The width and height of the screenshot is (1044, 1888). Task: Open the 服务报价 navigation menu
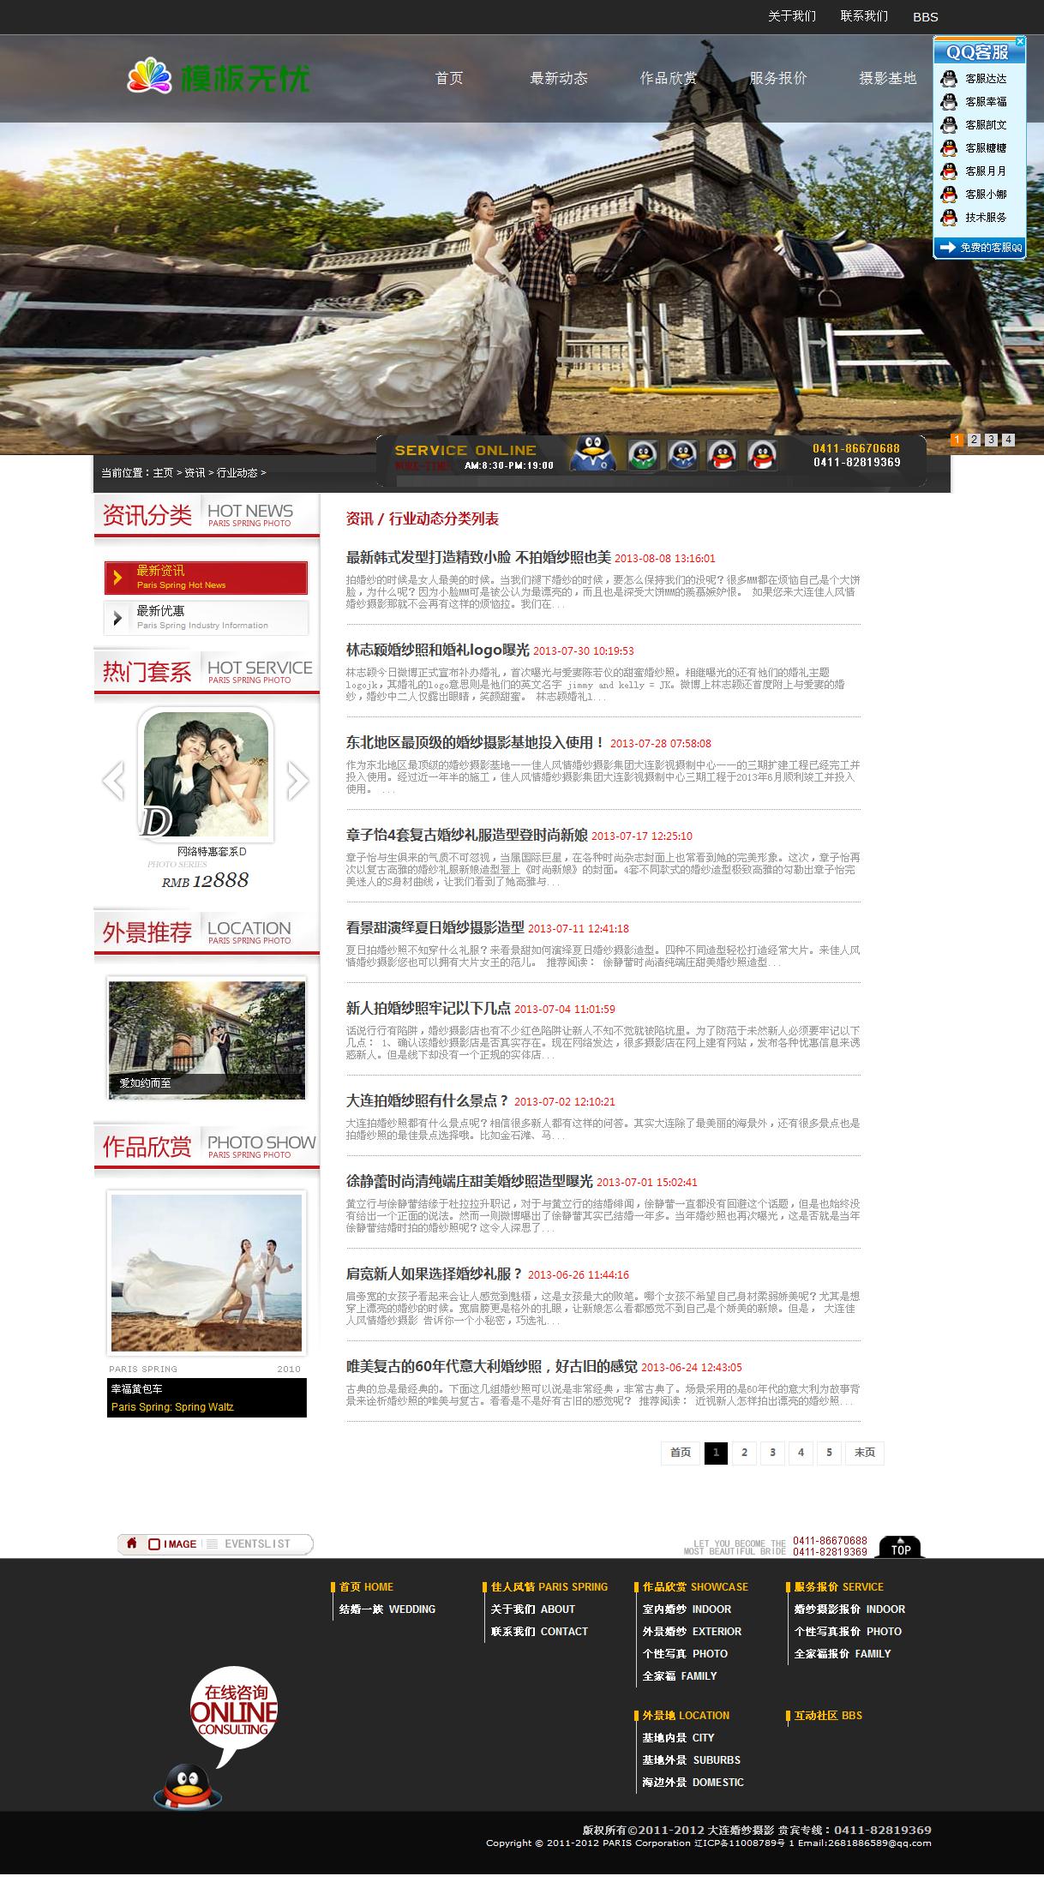coord(777,78)
